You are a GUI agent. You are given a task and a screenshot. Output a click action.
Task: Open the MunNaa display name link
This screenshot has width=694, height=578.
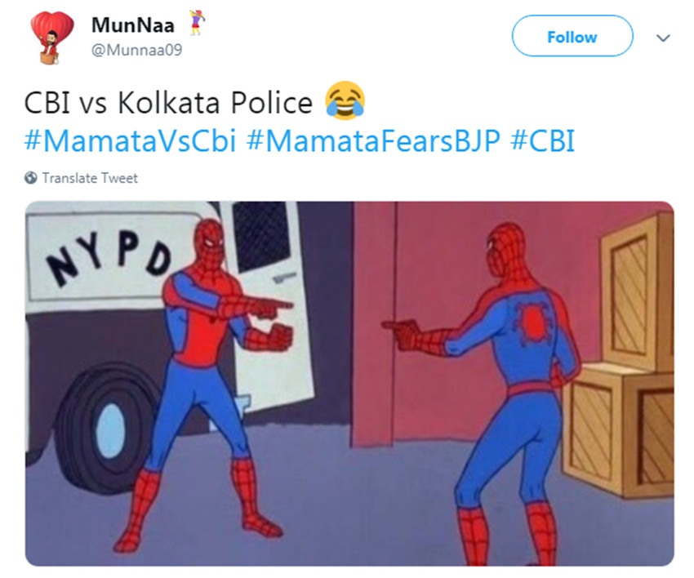(133, 24)
